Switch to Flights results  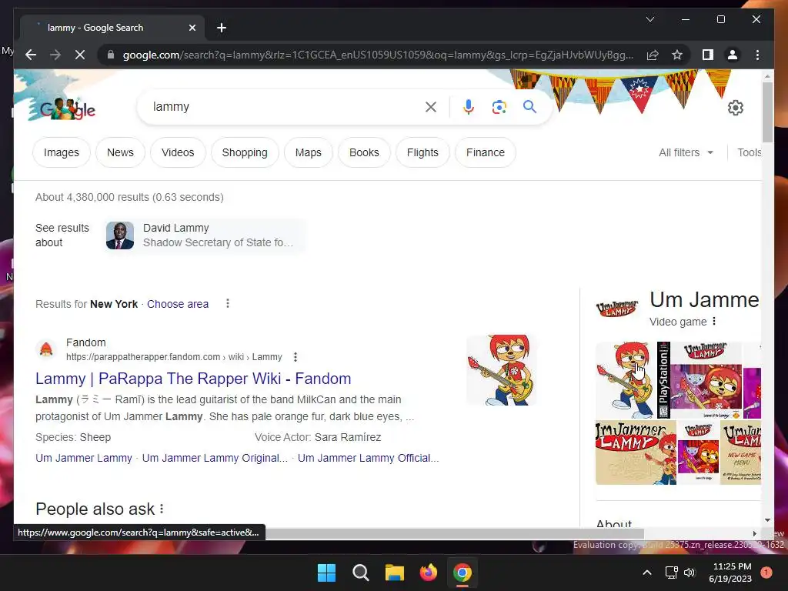click(x=422, y=152)
